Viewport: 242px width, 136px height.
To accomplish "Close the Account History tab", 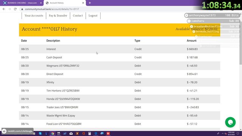I will [x=83, y=3].
